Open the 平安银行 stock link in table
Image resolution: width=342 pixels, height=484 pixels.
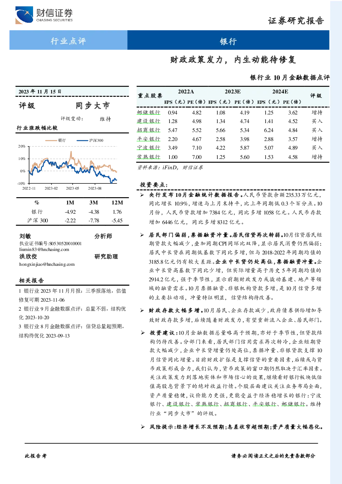coord(149,139)
